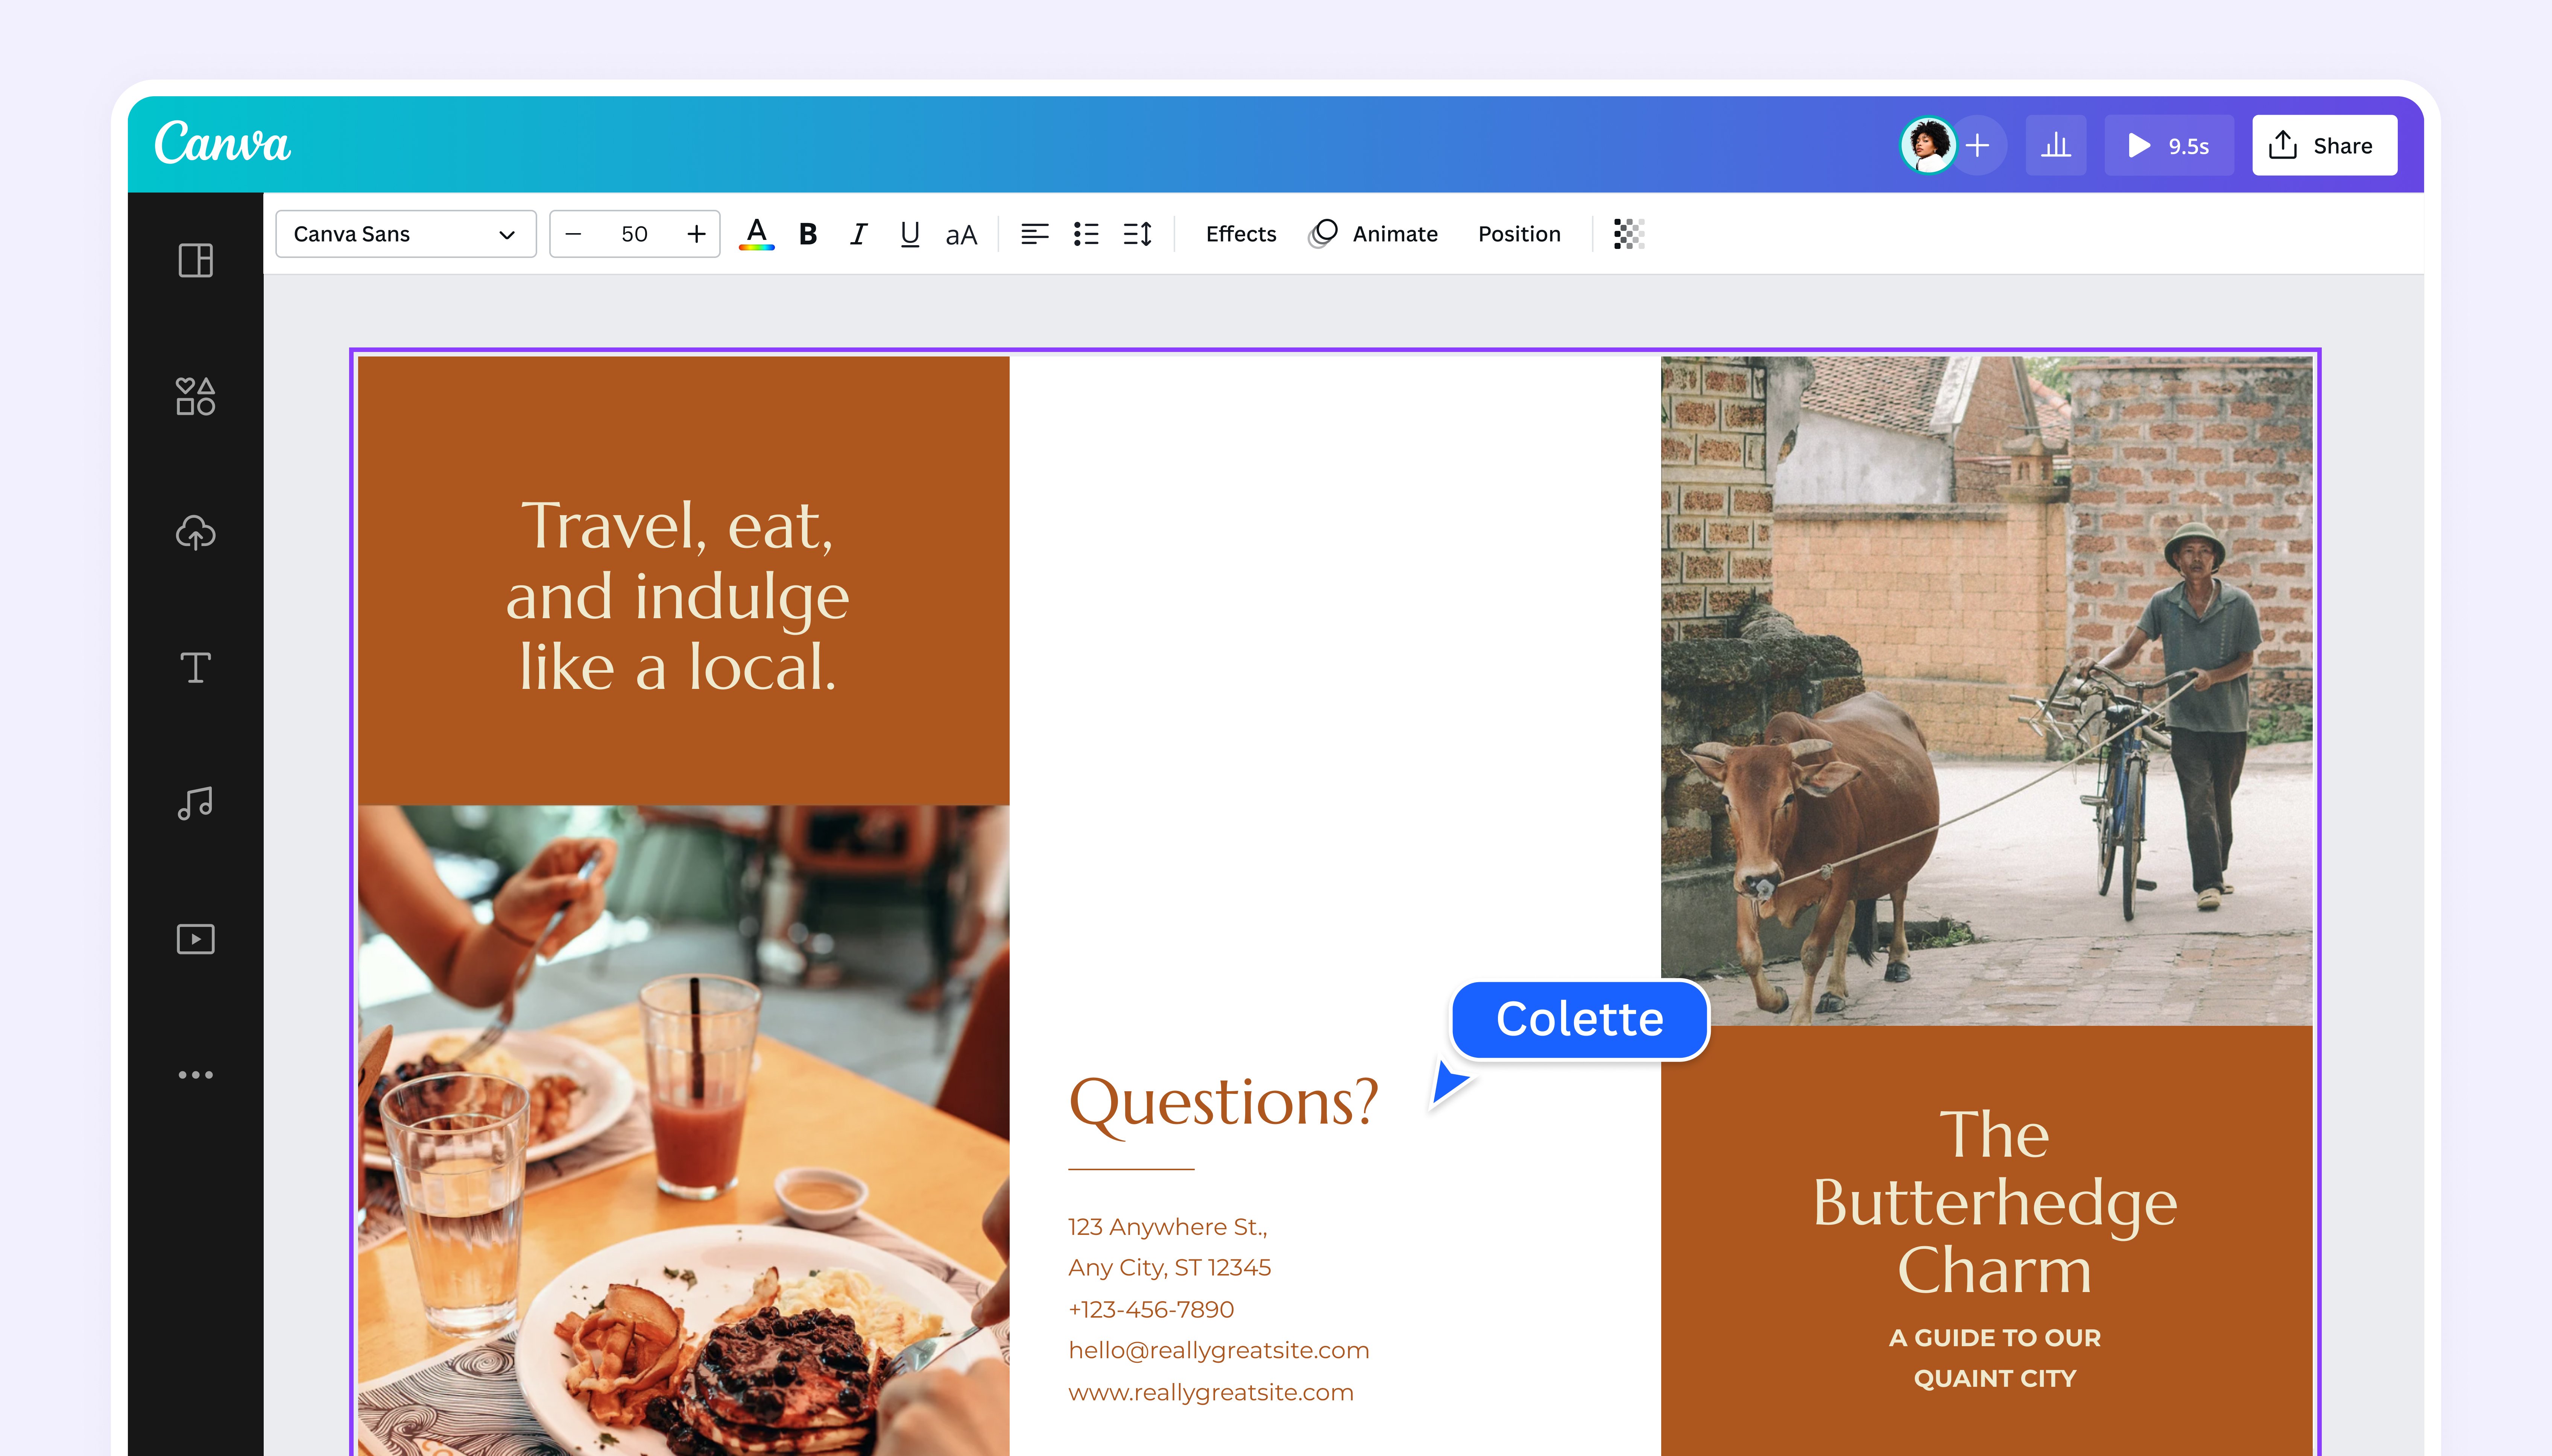The width and height of the screenshot is (2552, 1456).
Task: Toggle underline text formatting
Action: [x=909, y=234]
